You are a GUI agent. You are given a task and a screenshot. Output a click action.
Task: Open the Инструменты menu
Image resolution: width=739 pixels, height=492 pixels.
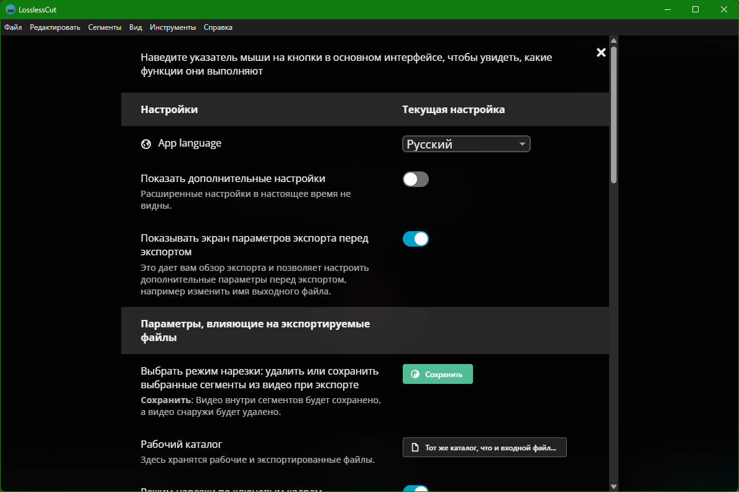click(173, 27)
